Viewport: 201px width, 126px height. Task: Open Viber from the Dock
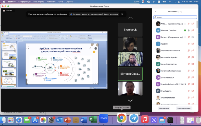click(154, 120)
